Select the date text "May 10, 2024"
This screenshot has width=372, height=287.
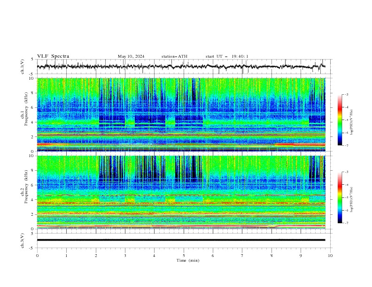[x=131, y=56]
